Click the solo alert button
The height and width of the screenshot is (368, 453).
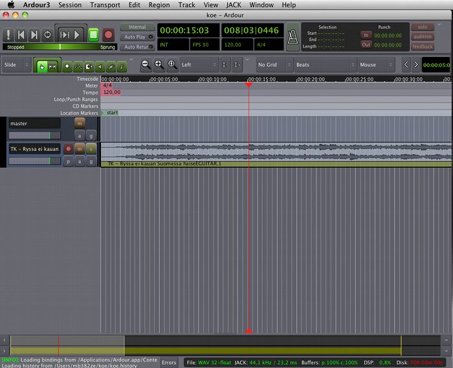423,27
